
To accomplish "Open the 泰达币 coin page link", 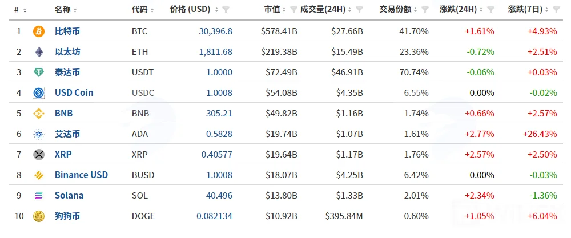I will pyautogui.click(x=67, y=72).
